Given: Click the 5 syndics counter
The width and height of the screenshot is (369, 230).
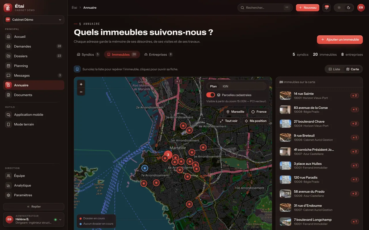Looking at the screenshot, I should (x=300, y=54).
